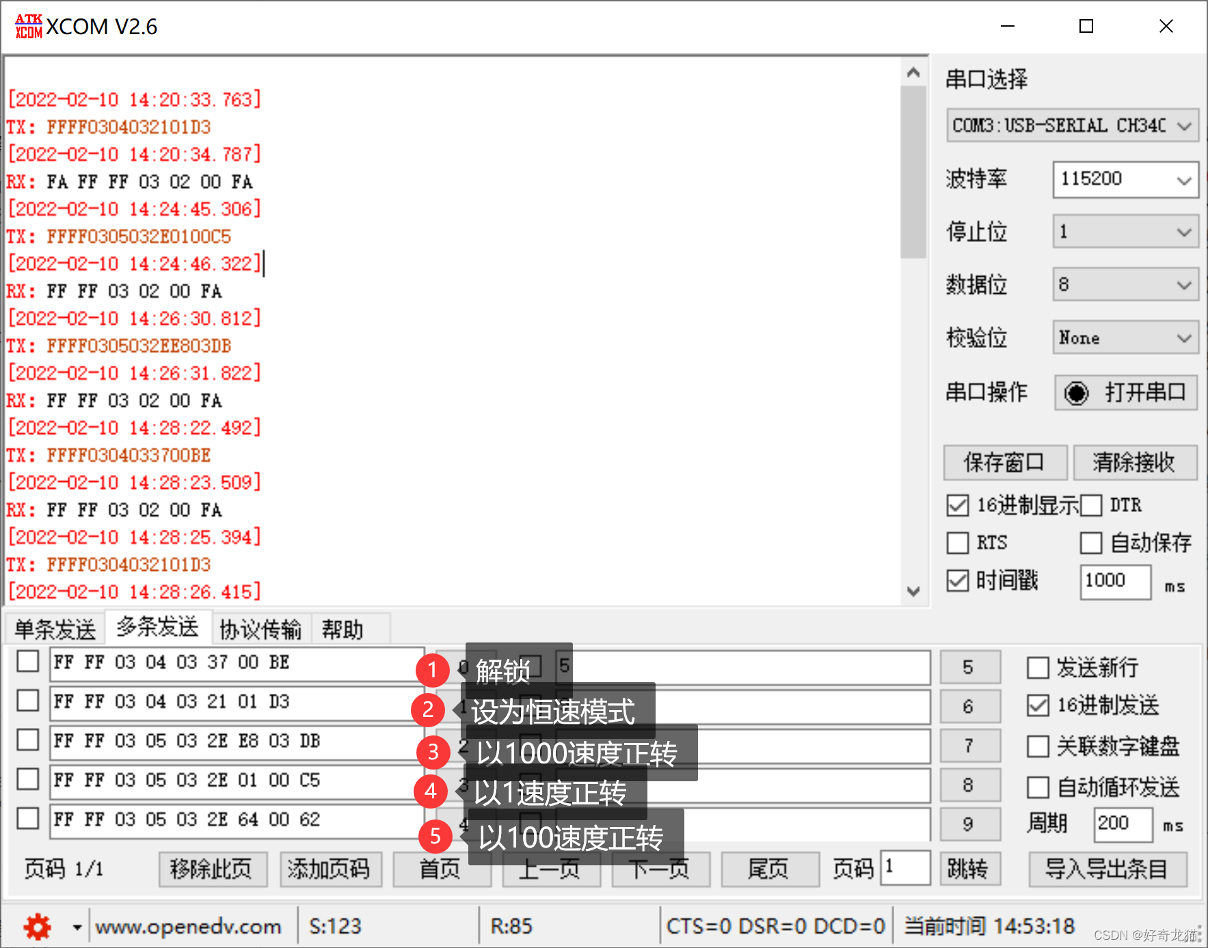1208x948 pixels.
Task: Click the R:85 received counter
Action: click(511, 926)
